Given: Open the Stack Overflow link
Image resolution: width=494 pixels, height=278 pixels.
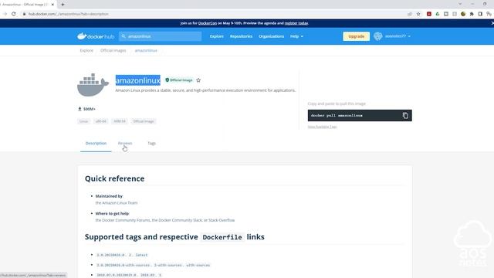Looking at the screenshot, I should point(222,220).
